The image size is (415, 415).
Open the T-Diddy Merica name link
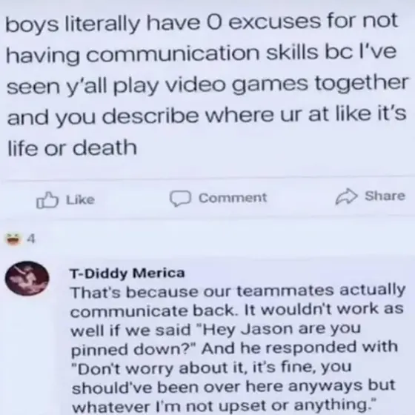coord(127,273)
